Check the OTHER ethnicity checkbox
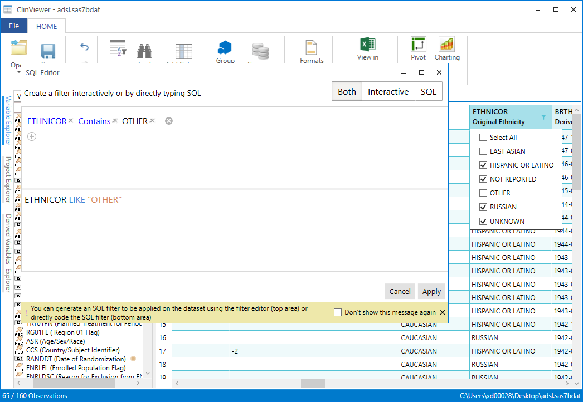The height and width of the screenshot is (402, 583). click(x=483, y=193)
